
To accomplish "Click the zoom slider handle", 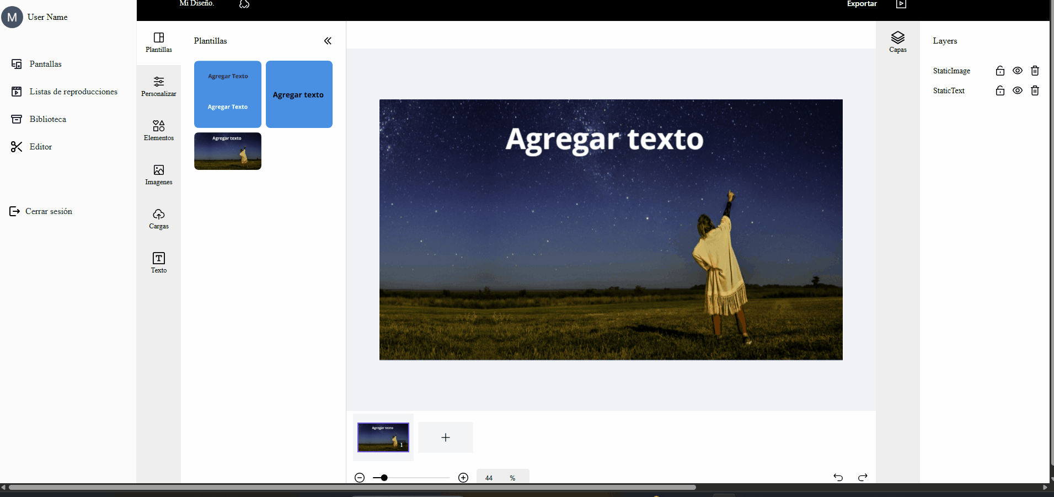I will point(384,478).
